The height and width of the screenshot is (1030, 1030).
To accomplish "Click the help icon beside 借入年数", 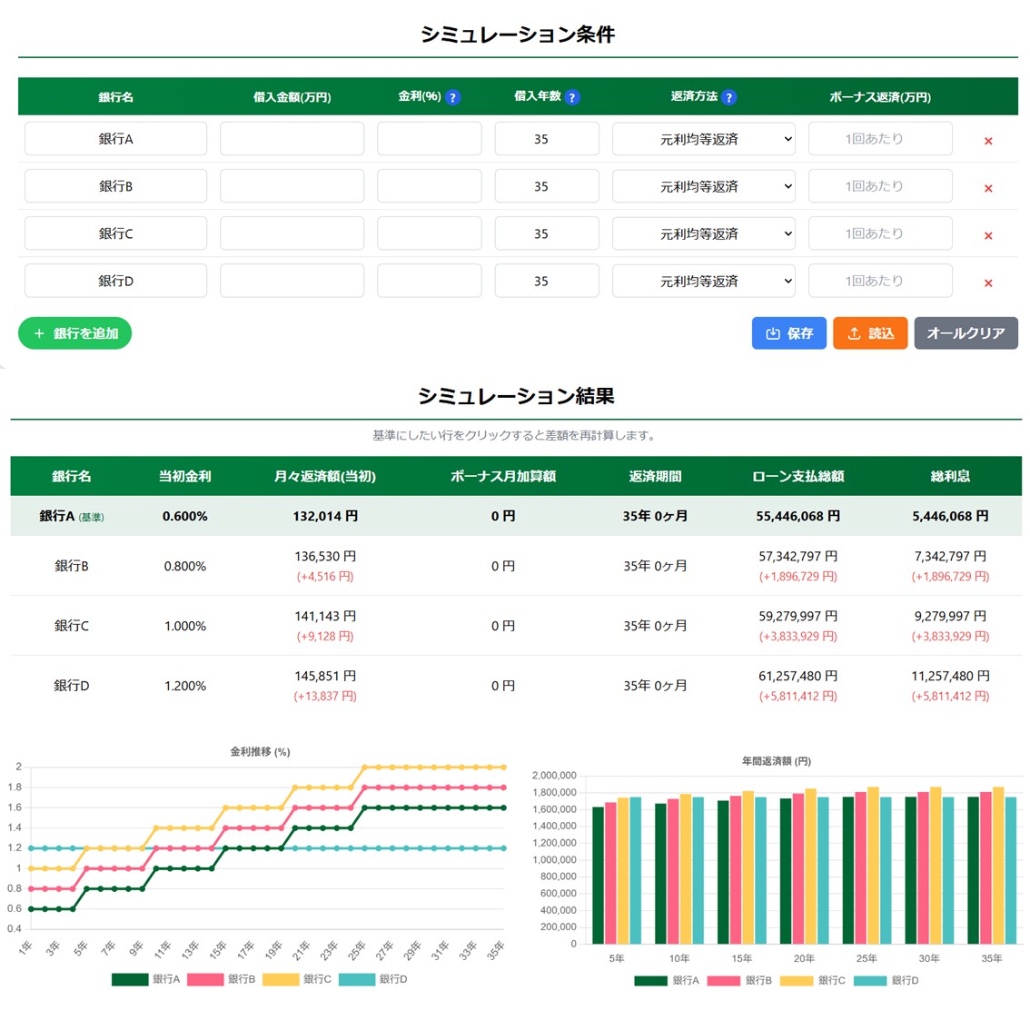I will coord(572,97).
